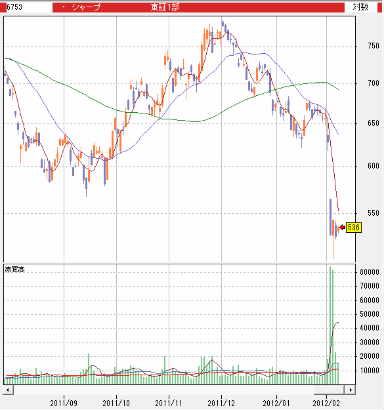Image resolution: width=384 pixels, height=410 pixels.
Task: Click the 550 price axis label
Action: point(373,213)
